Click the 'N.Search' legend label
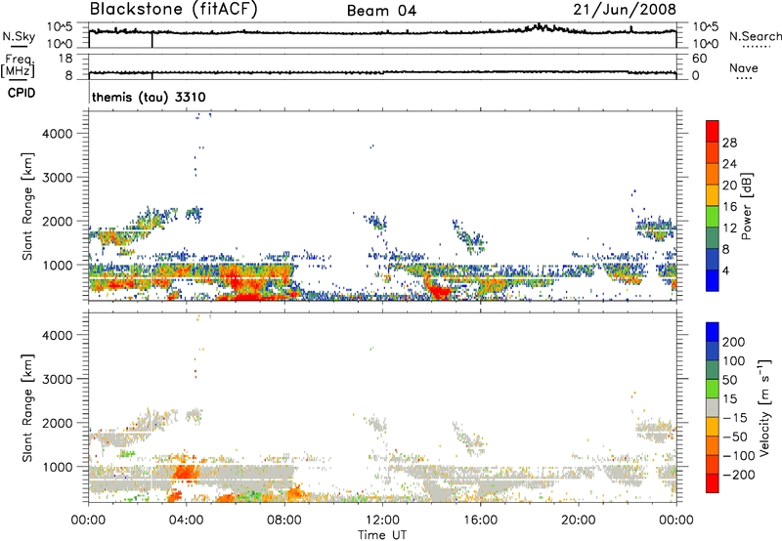The height and width of the screenshot is (541, 782). (755, 36)
